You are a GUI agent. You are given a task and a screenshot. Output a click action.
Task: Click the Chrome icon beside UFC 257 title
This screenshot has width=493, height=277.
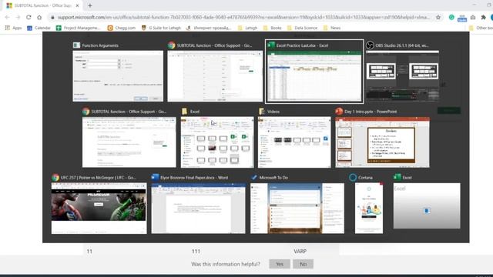coord(55,178)
